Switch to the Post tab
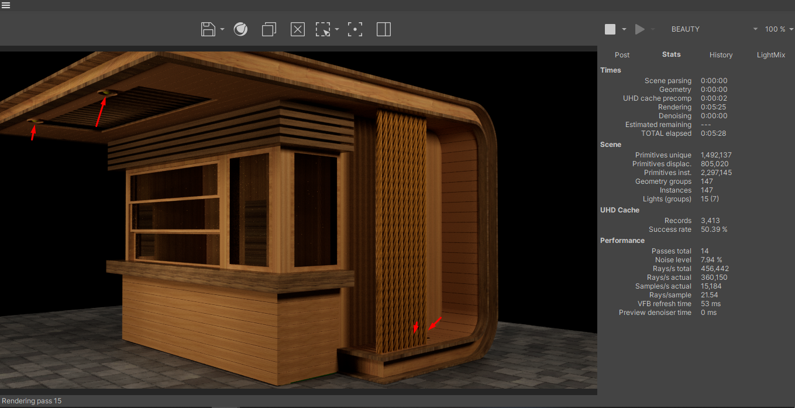The height and width of the screenshot is (408, 795). [x=622, y=55]
